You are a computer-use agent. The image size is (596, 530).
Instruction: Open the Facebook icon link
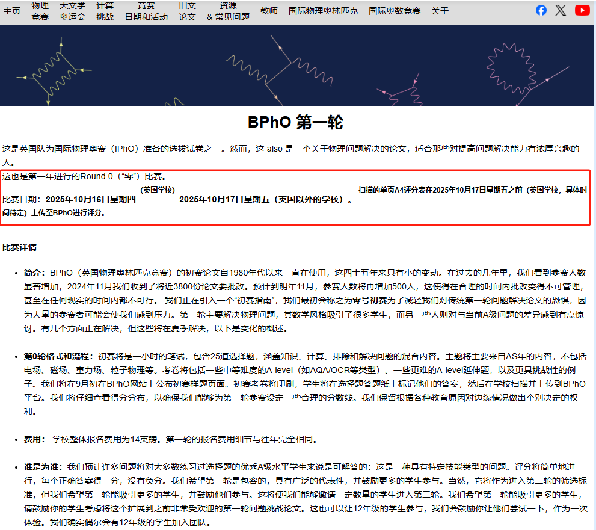(541, 10)
